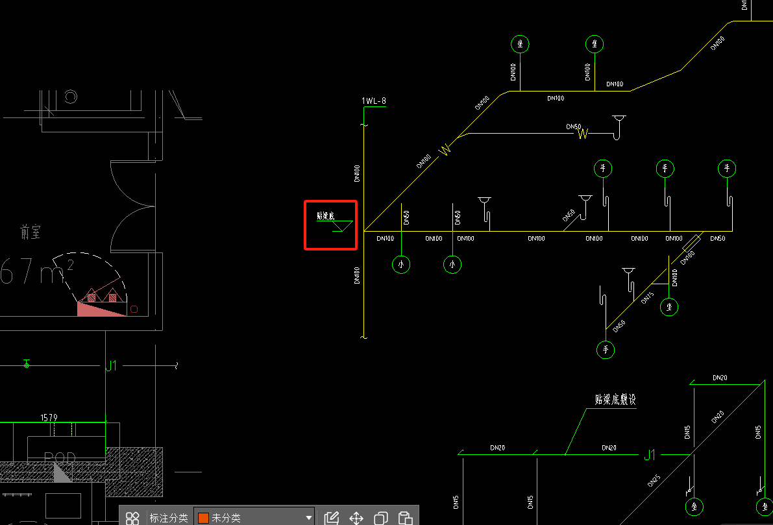Image resolution: width=773 pixels, height=525 pixels.
Task: Select the DN25 pipe label
Action: click(x=654, y=481)
